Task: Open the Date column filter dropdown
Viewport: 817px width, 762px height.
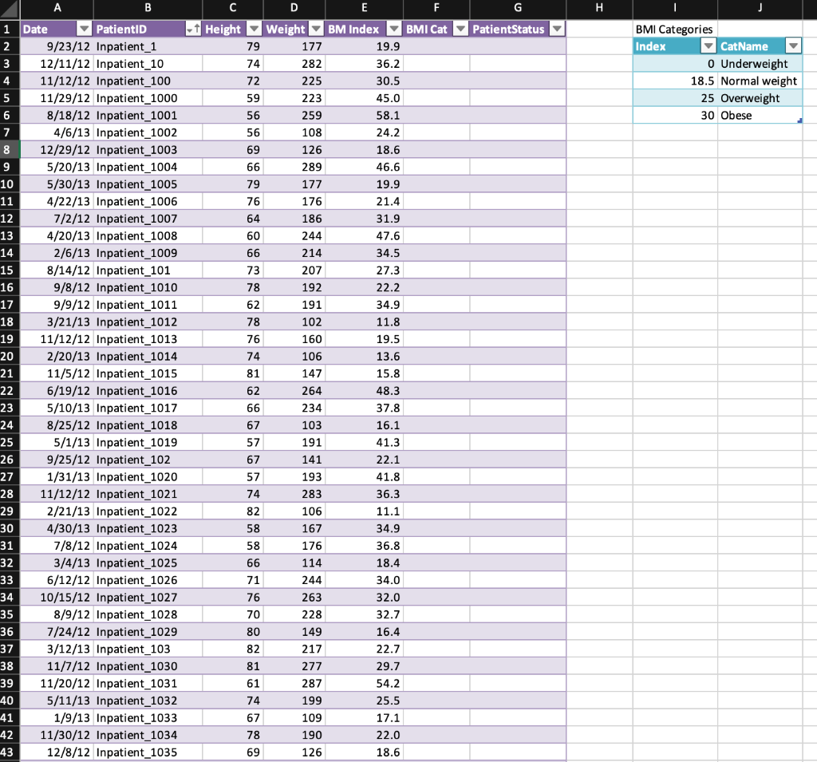Action: (84, 30)
